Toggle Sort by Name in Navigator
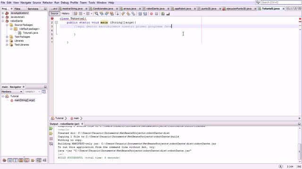Screen dimensions: 302x169 pyautogui.click(x=39, y=160)
